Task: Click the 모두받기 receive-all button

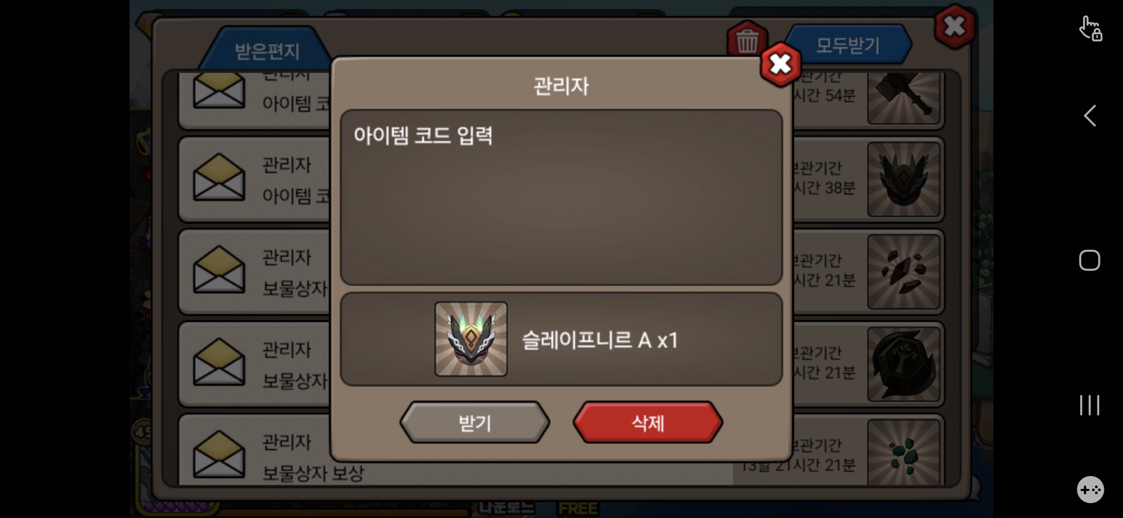Action: 848,45
